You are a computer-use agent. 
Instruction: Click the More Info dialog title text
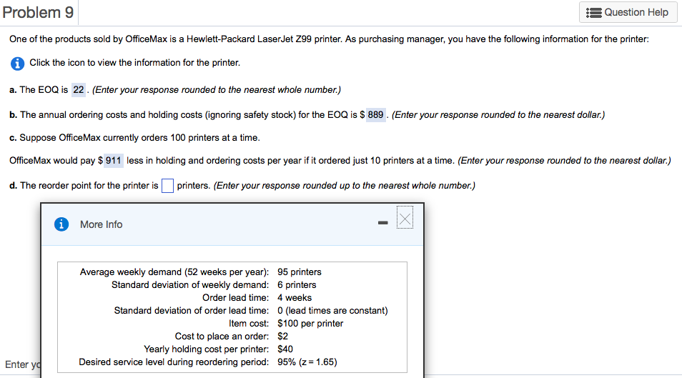[x=102, y=224]
